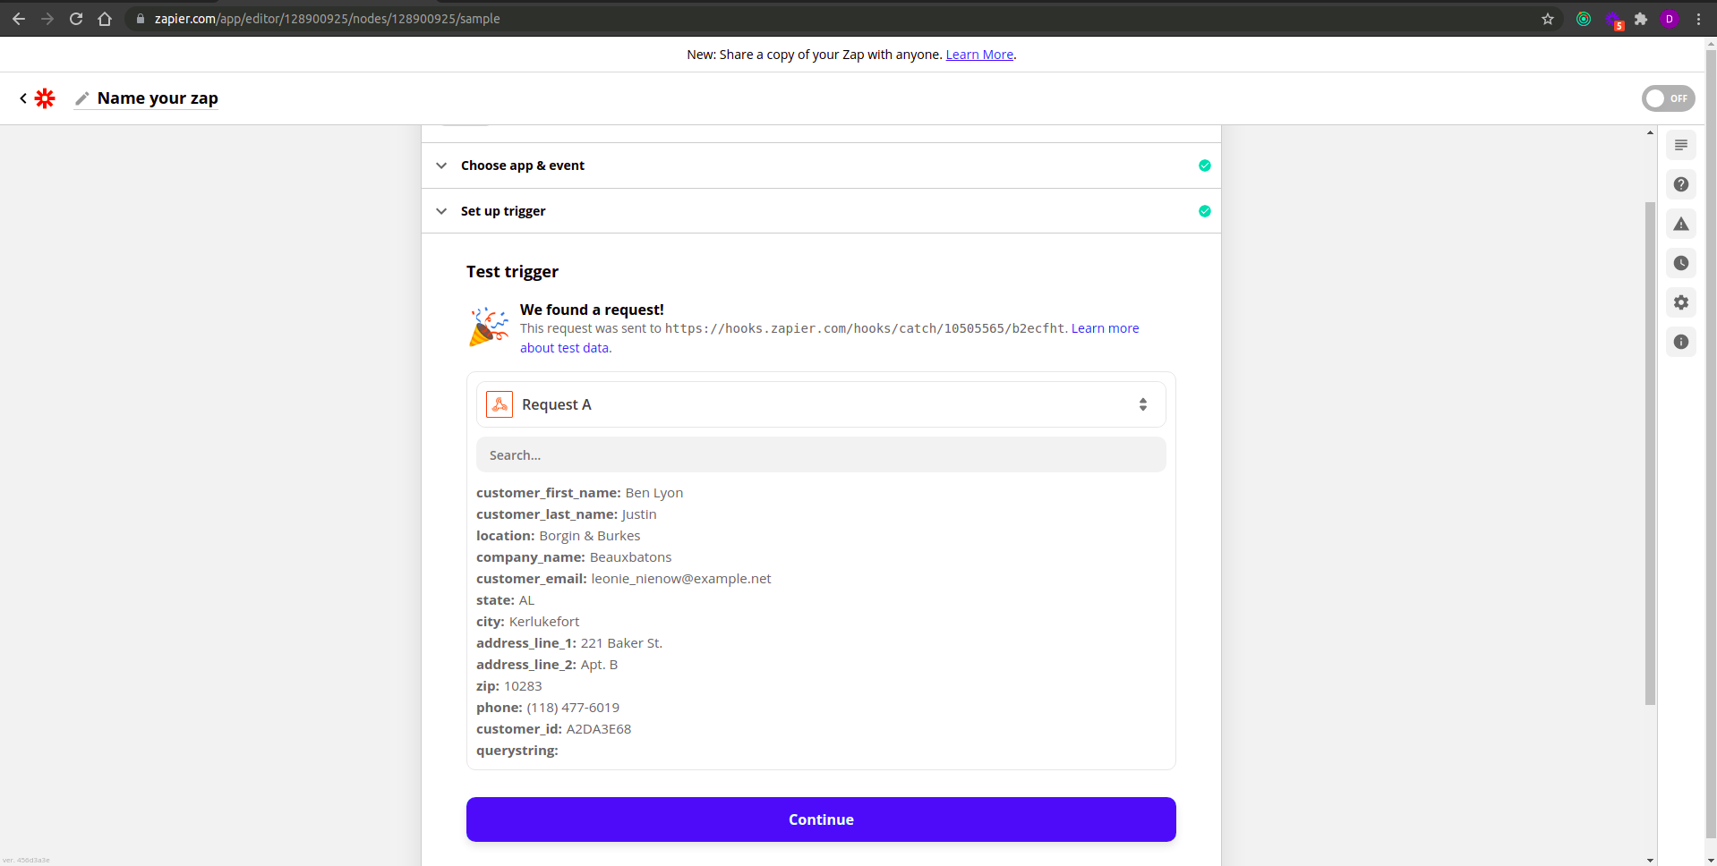Bookmark this page with the star icon
The image size is (1717, 866).
click(x=1548, y=19)
